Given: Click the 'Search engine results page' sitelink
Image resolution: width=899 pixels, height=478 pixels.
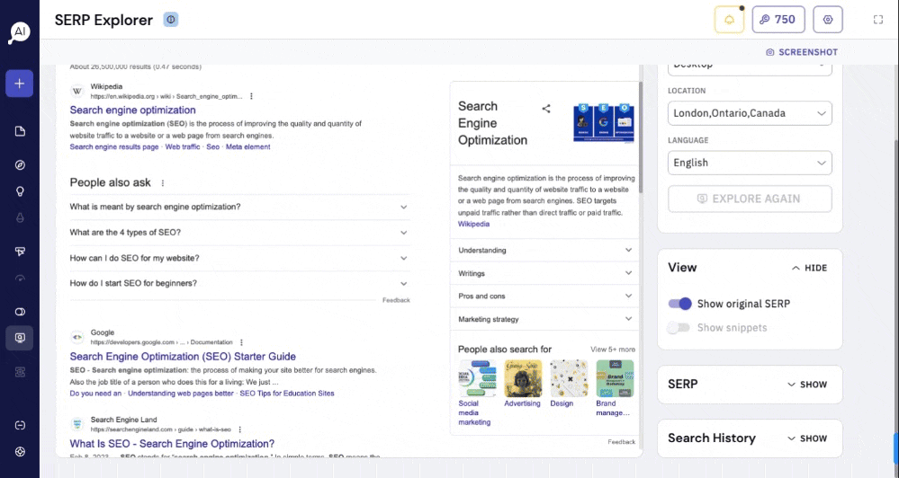Looking at the screenshot, I should click(114, 147).
